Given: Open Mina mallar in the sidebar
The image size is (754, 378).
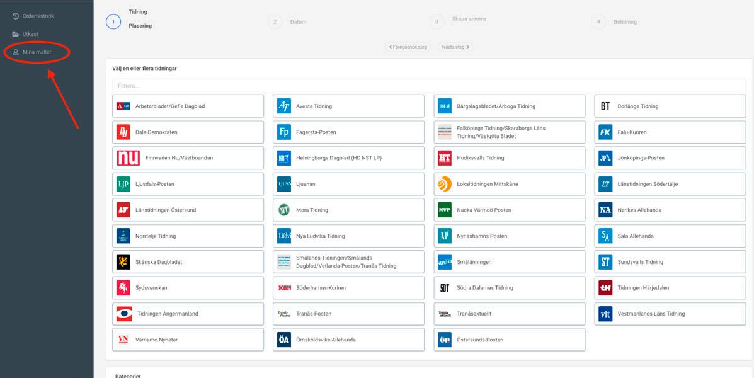Looking at the screenshot, I should click(32, 52).
